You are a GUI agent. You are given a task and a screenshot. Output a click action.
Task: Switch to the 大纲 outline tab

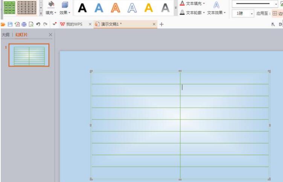pos(6,35)
